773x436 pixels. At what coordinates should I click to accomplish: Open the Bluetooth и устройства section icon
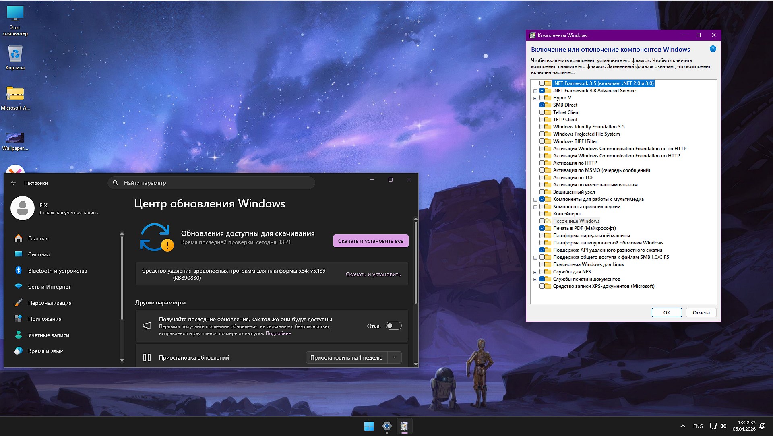pyautogui.click(x=19, y=271)
